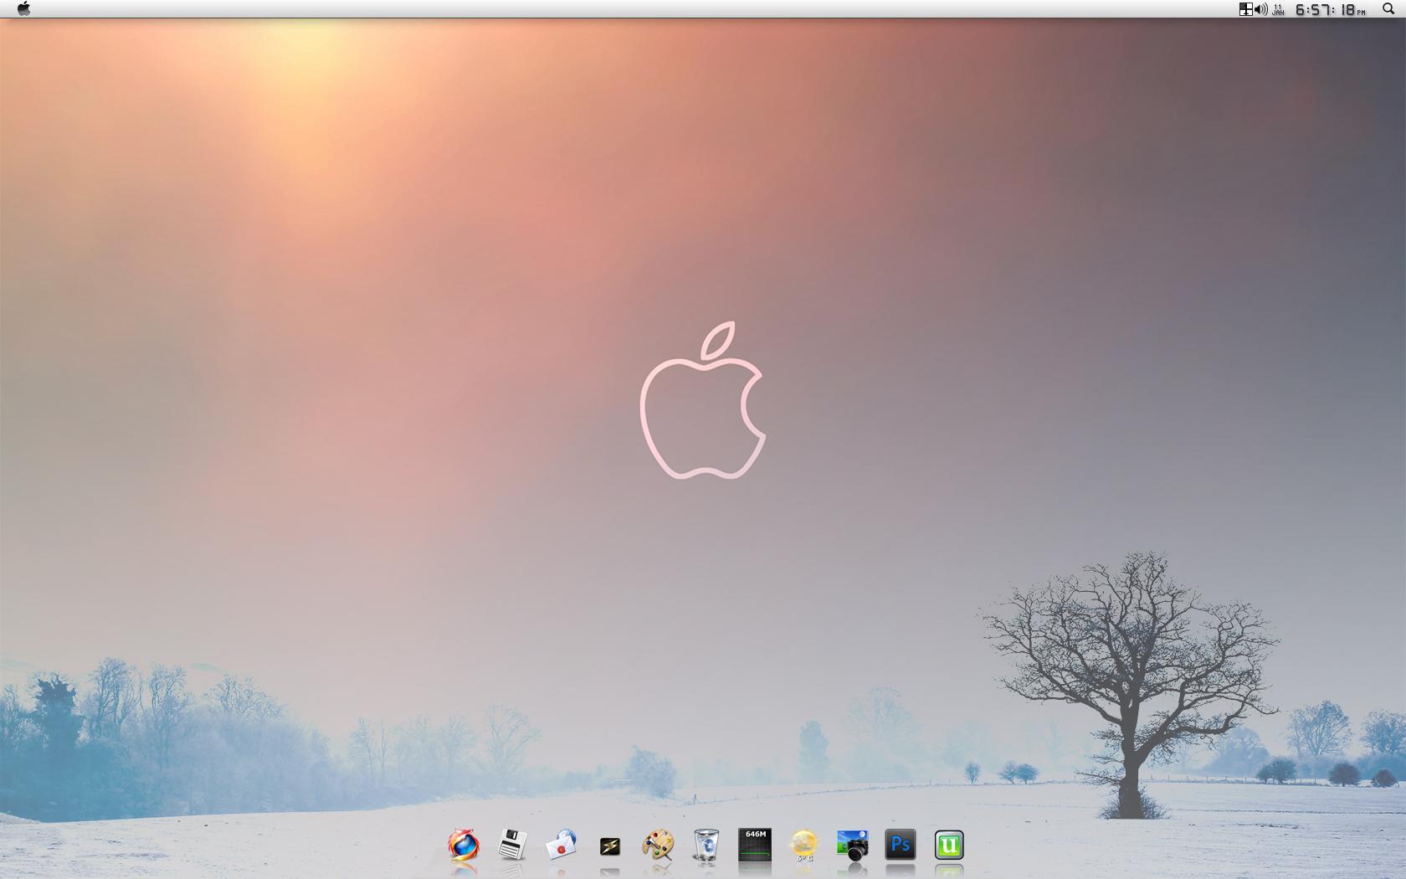The height and width of the screenshot is (879, 1406).
Task: Click the 646M memory monitor in dock
Action: point(755,845)
